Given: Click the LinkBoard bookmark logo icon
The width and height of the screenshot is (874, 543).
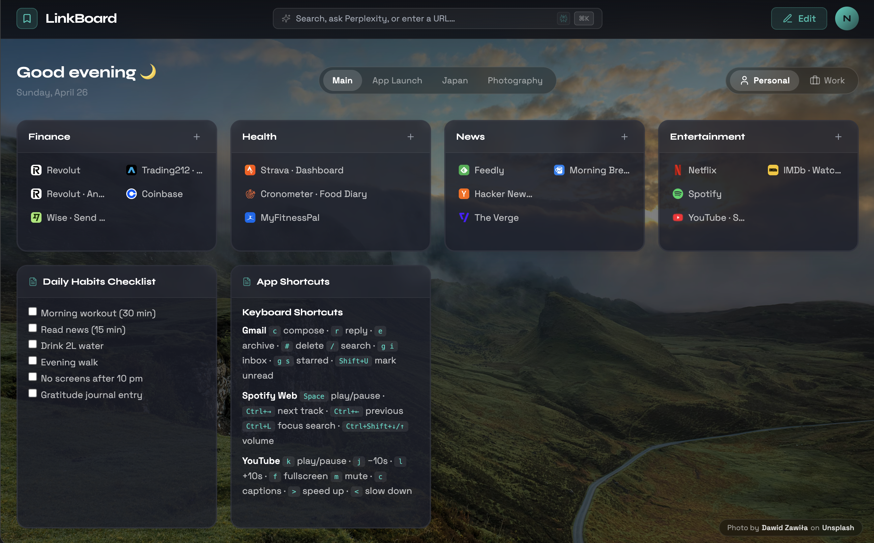Looking at the screenshot, I should pos(27,18).
